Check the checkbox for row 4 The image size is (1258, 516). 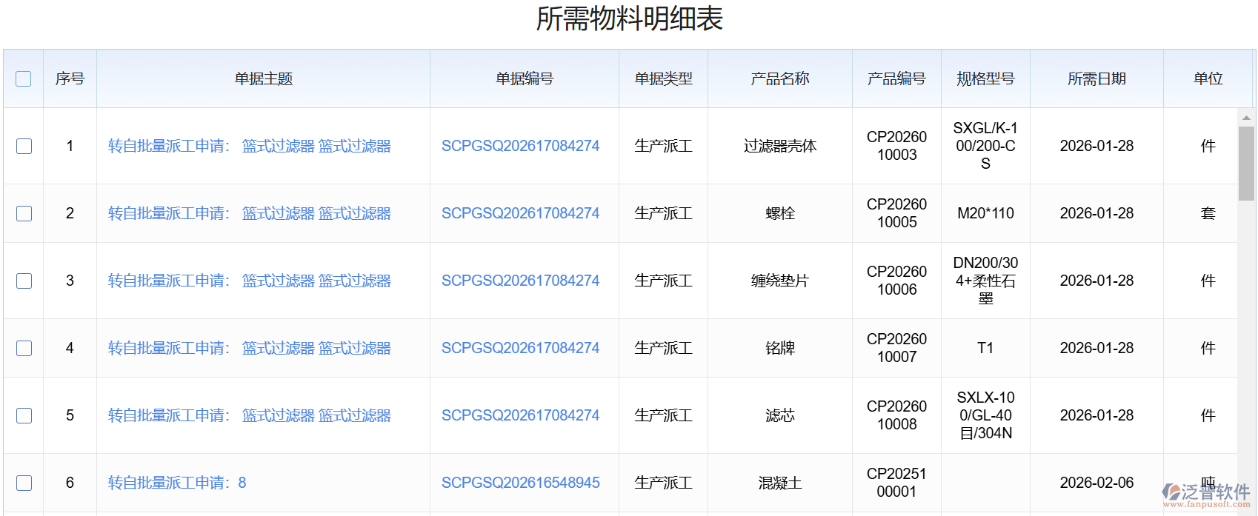pyautogui.click(x=24, y=348)
